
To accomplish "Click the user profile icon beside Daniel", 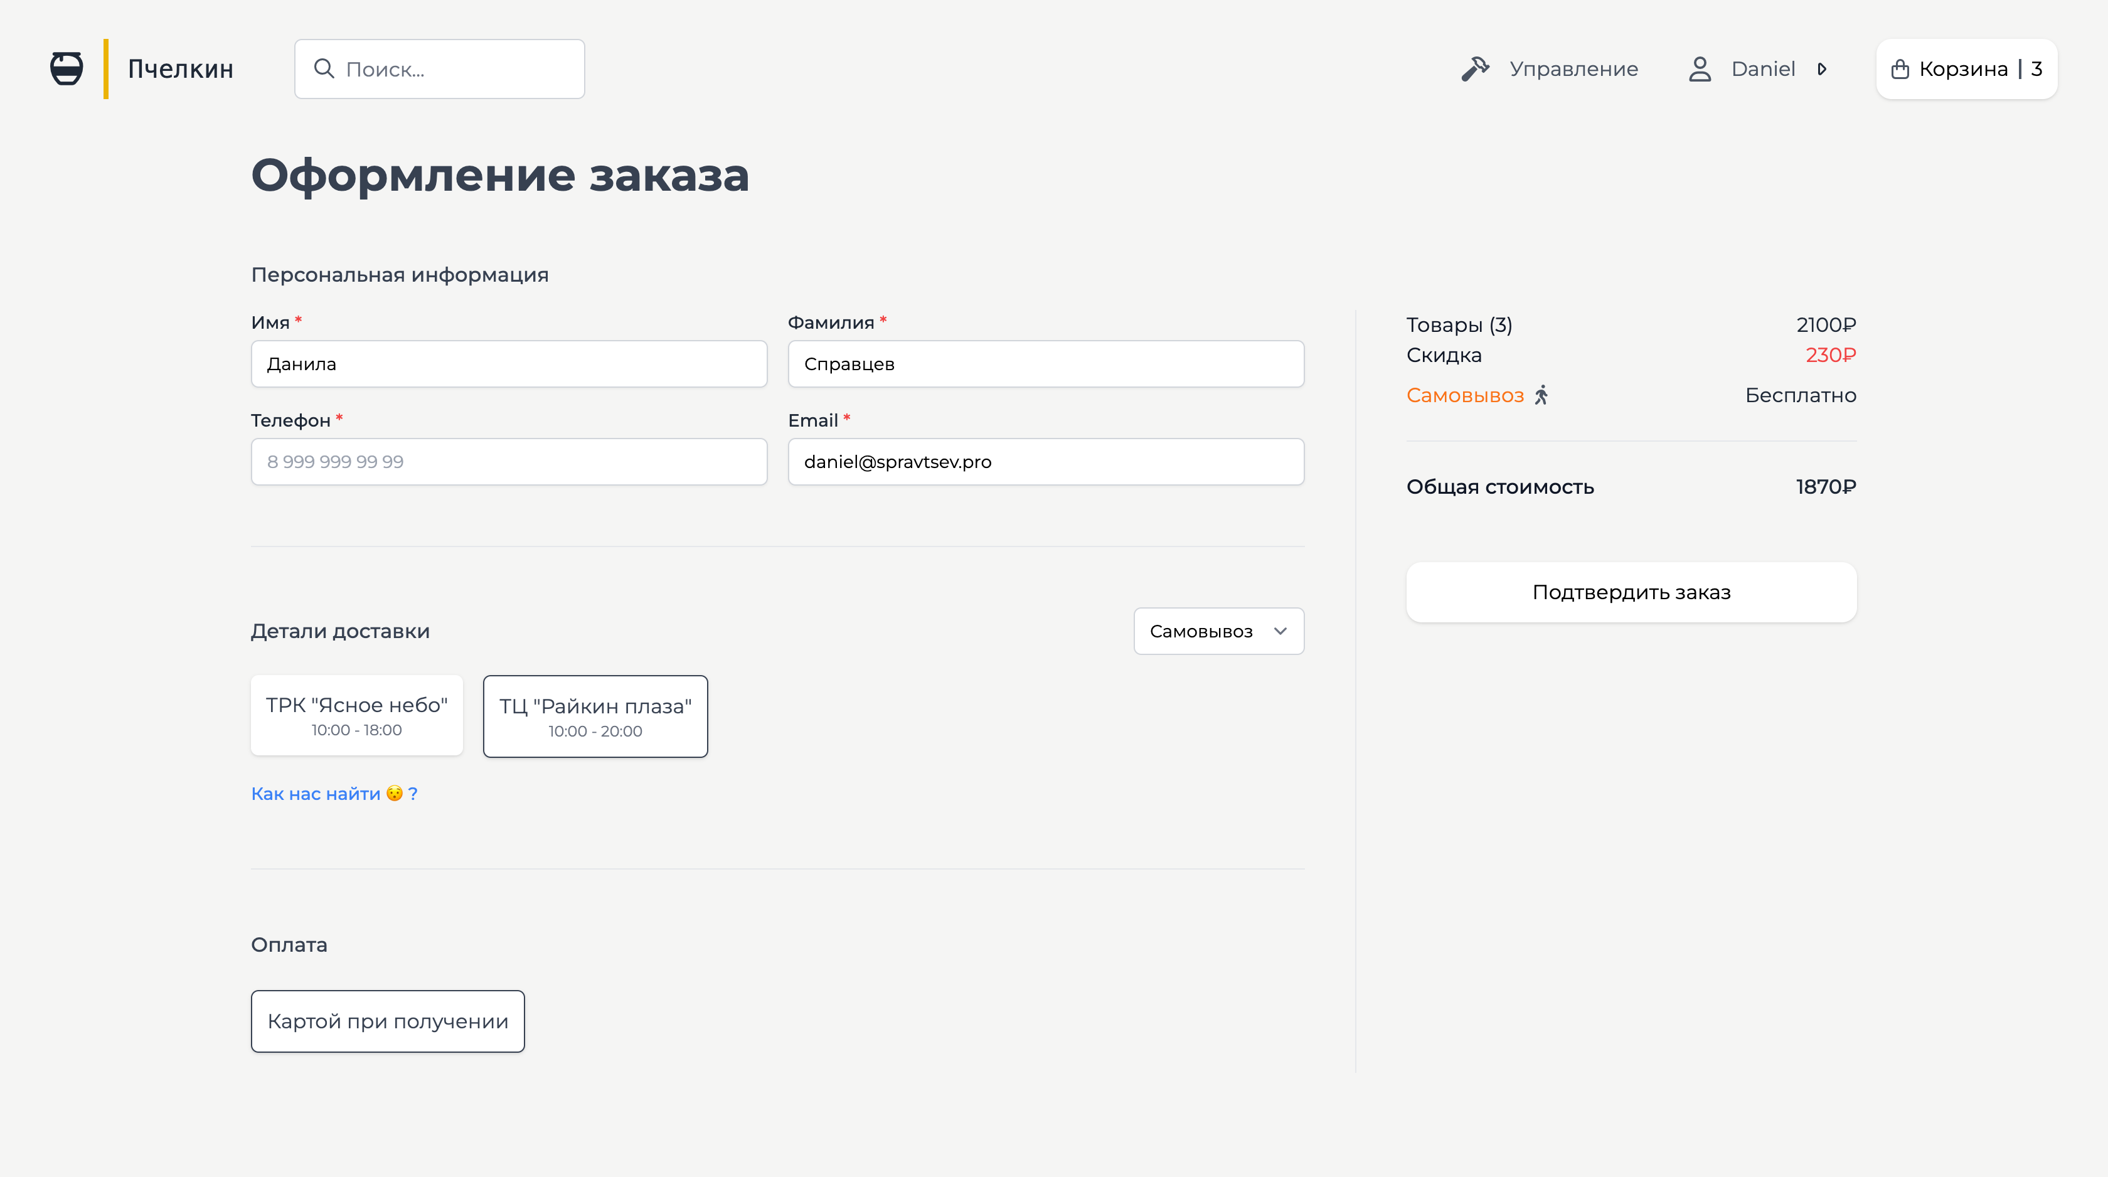I will pyautogui.click(x=1700, y=69).
